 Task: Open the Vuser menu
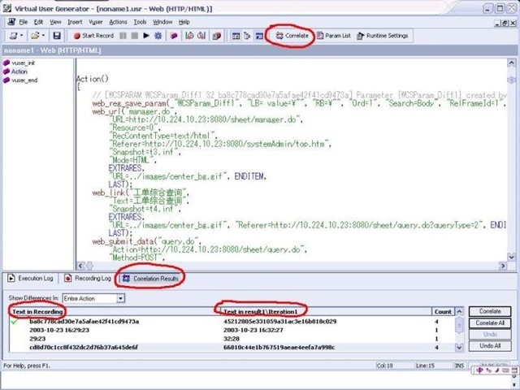click(96, 22)
